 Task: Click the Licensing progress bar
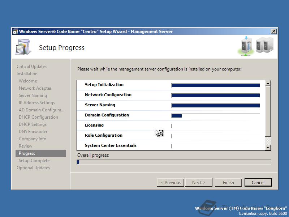coord(216,126)
